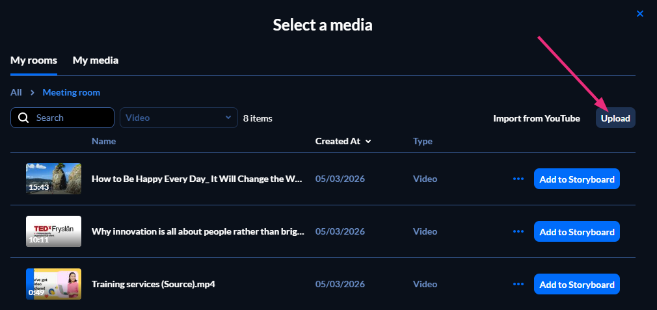The height and width of the screenshot is (310, 657).
Task: Click the search magnifier icon
Action: click(24, 118)
